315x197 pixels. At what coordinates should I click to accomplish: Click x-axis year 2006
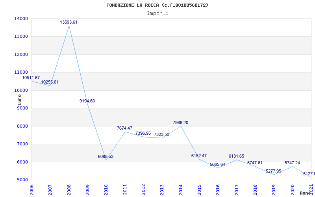[32, 190]
